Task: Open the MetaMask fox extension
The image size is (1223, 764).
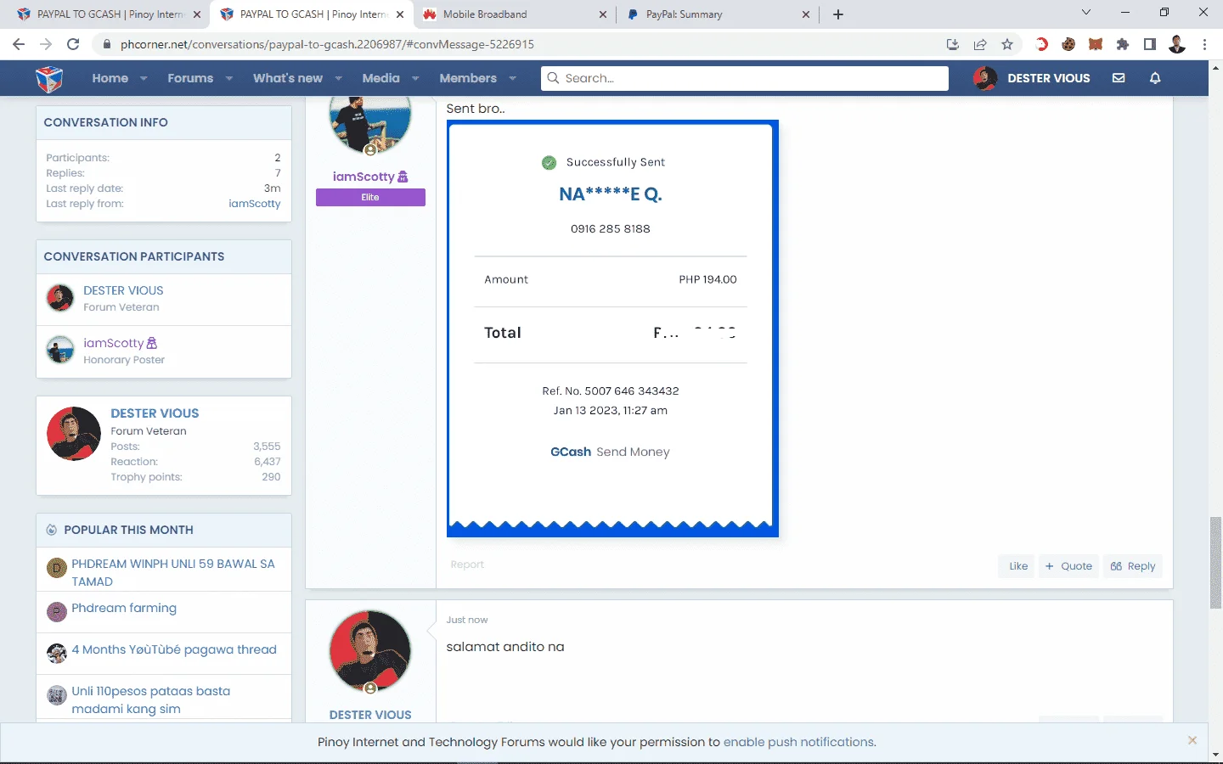Action: 1096,44
